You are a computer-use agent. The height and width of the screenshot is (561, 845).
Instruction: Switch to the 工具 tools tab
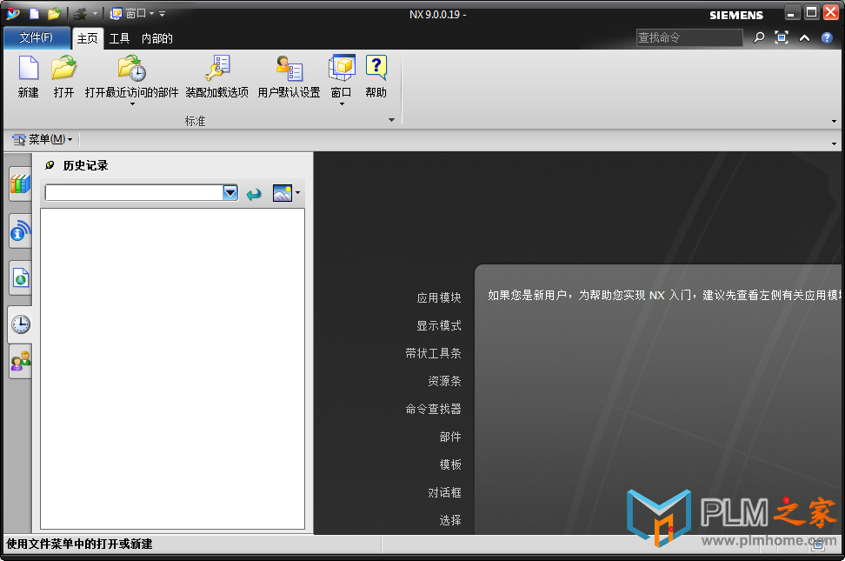pos(120,38)
